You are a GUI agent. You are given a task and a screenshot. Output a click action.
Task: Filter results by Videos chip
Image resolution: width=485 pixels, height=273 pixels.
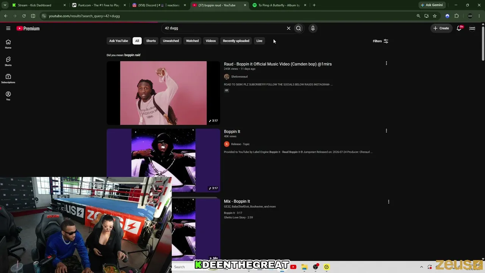pyautogui.click(x=211, y=41)
